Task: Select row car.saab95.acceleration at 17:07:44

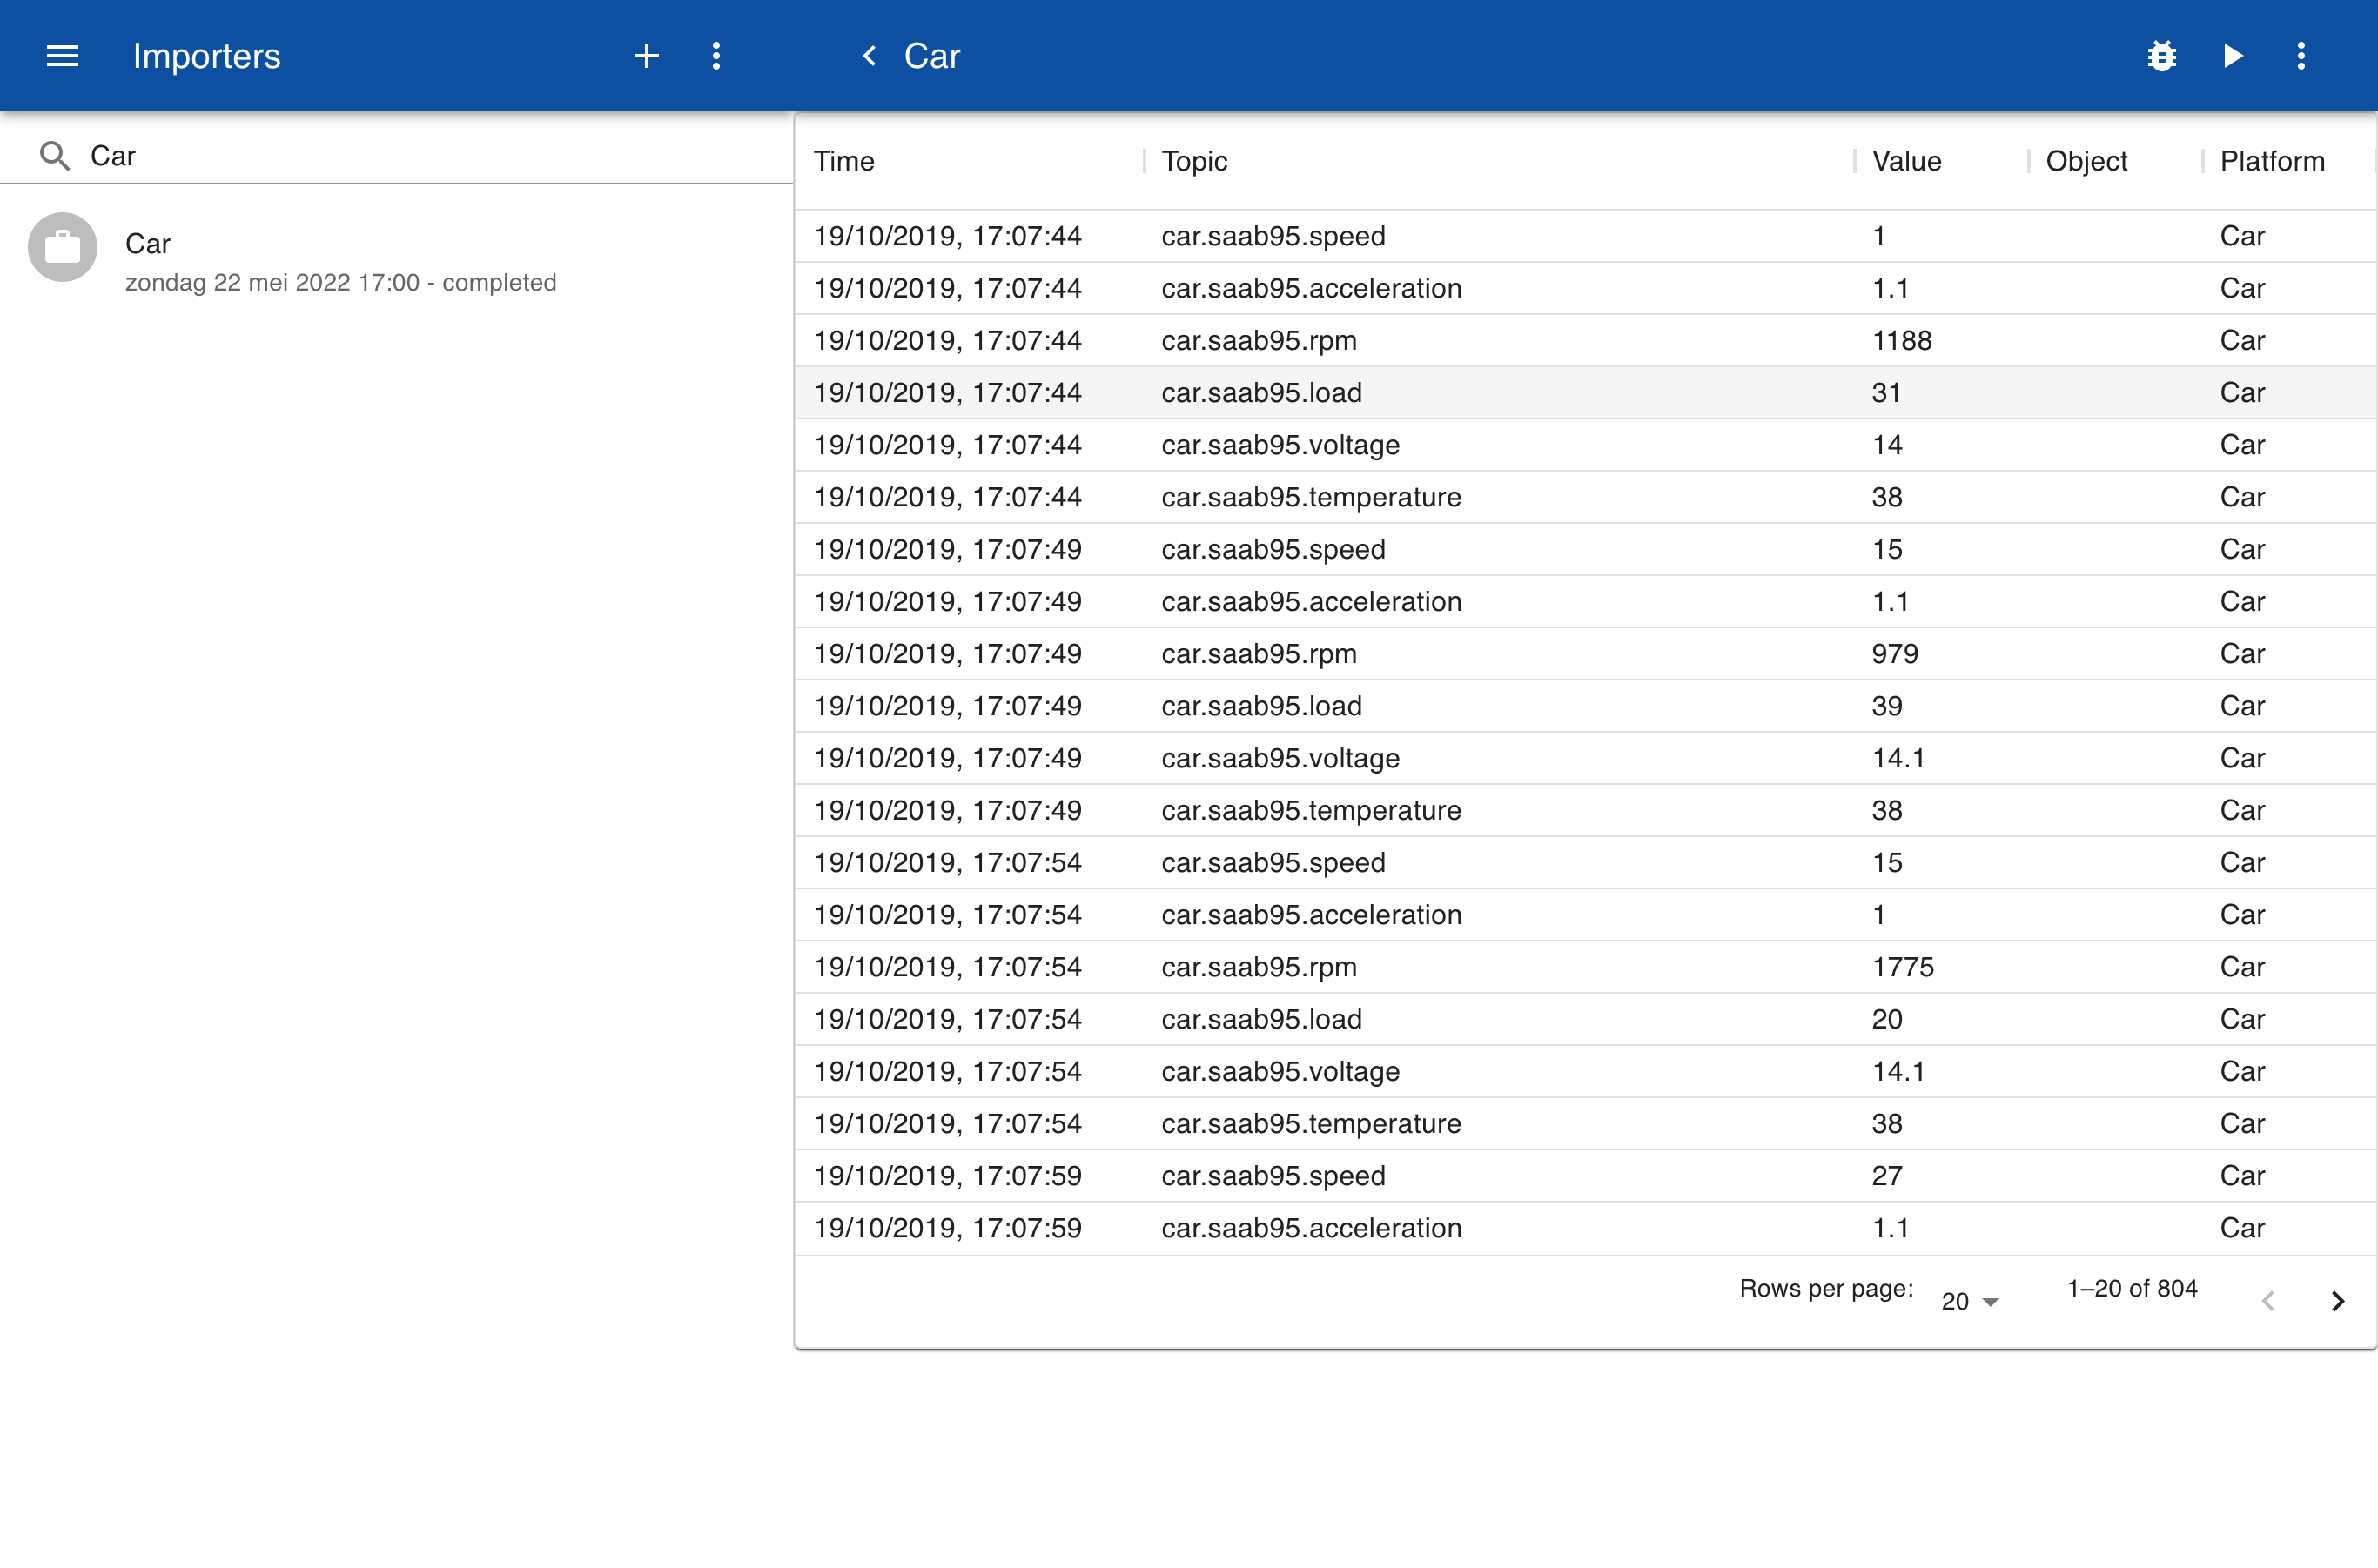Action: click(x=1586, y=288)
